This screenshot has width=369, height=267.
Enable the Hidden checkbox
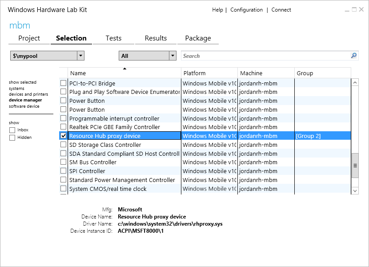[12, 138]
